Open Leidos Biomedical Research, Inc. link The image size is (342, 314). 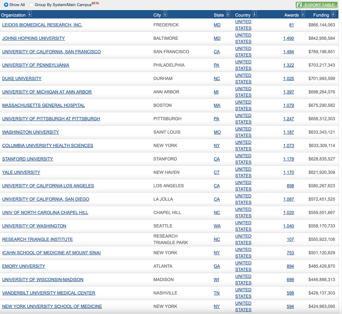point(42,25)
